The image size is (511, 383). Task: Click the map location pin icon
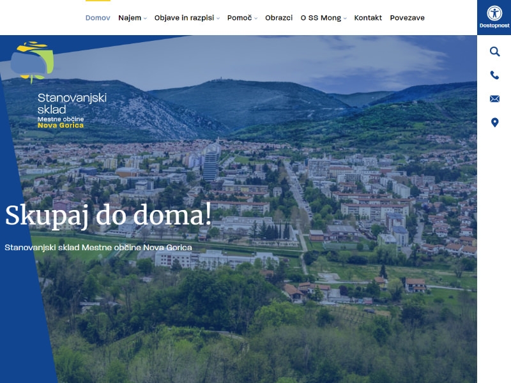(494, 123)
